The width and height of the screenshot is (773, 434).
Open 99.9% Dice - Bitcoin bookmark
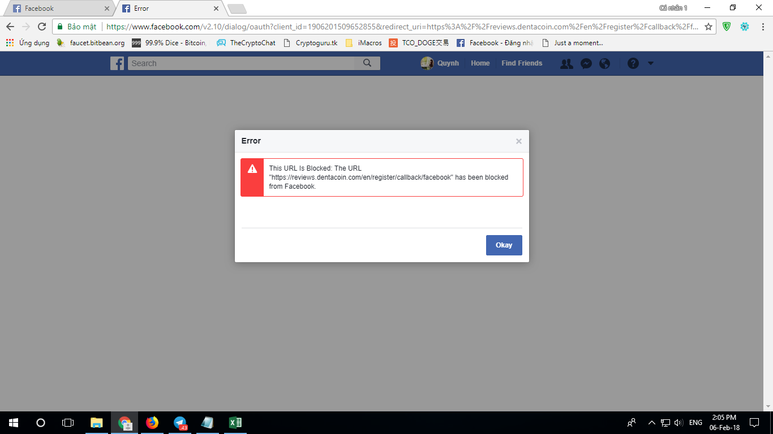tap(169, 43)
